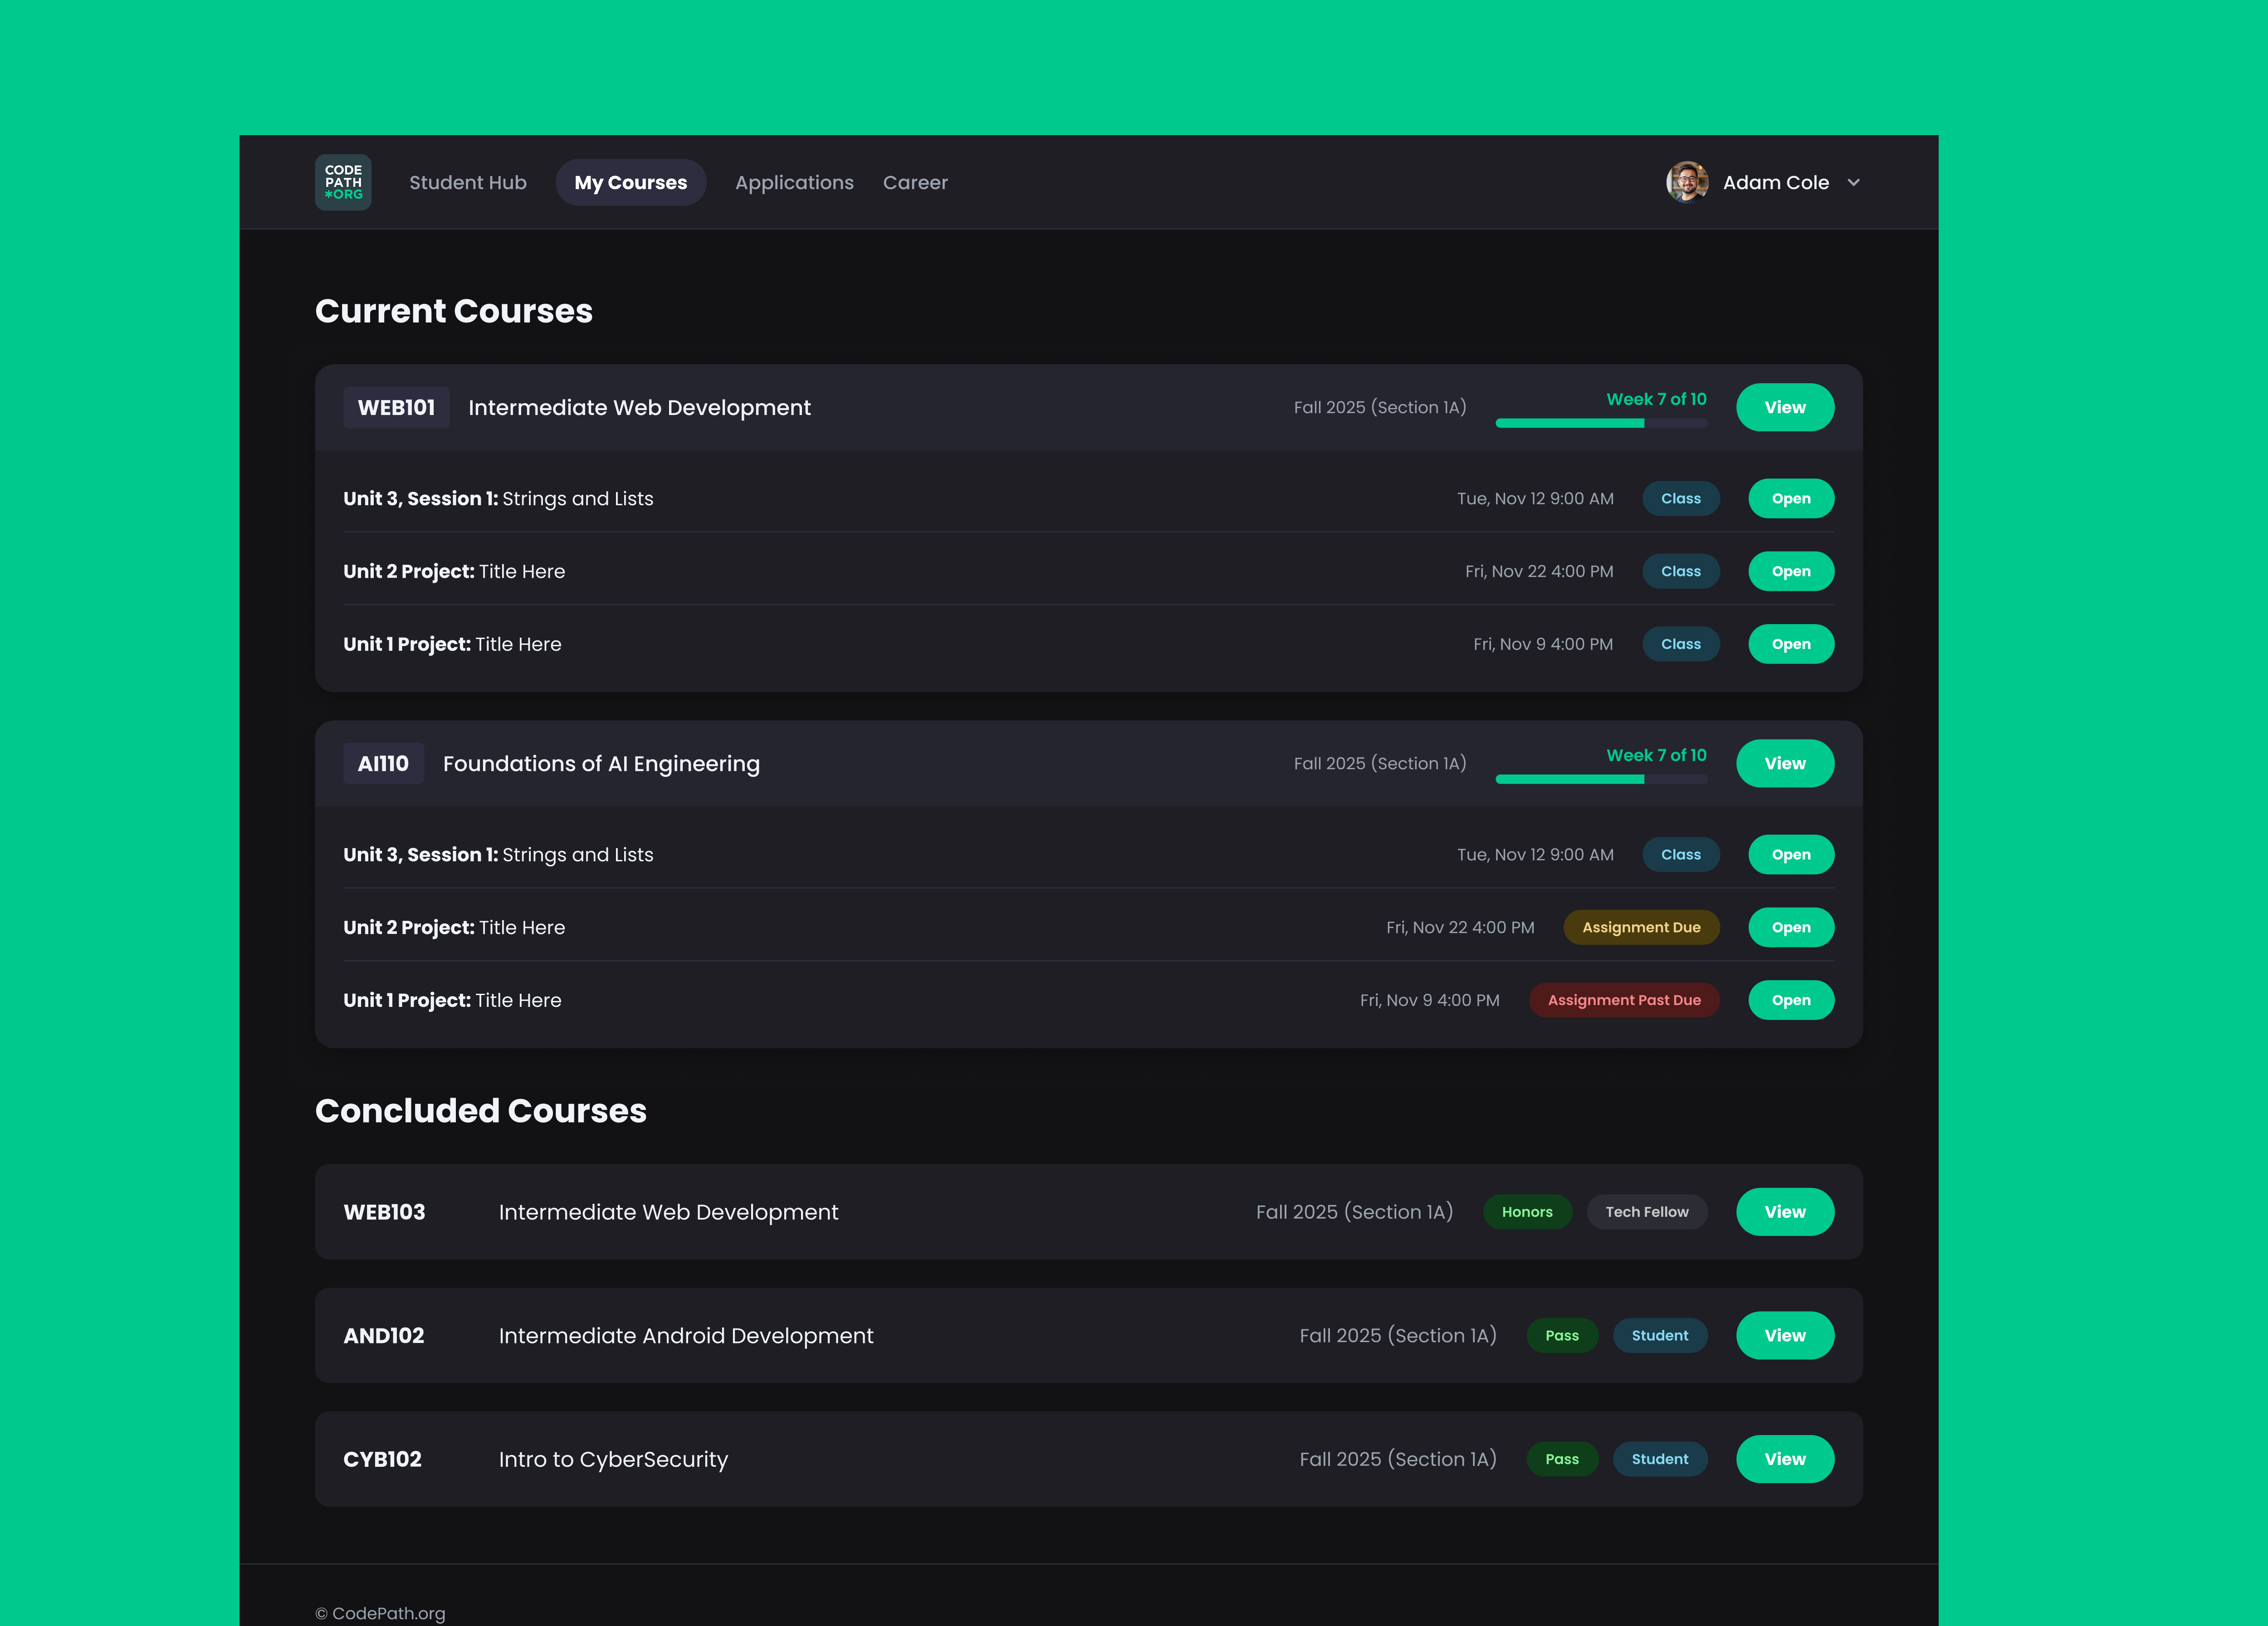Click the Foundations of AI Engineering title
This screenshot has height=1626, width=2268.
[601, 764]
